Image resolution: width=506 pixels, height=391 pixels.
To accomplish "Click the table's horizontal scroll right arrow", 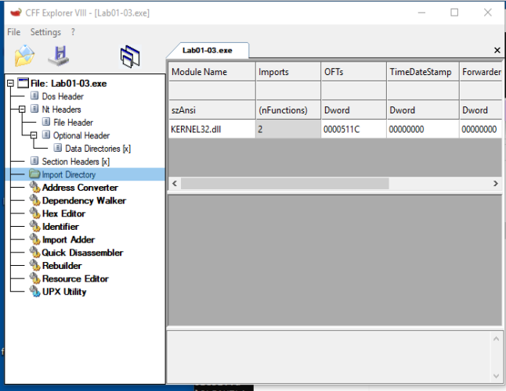I will [496, 184].
